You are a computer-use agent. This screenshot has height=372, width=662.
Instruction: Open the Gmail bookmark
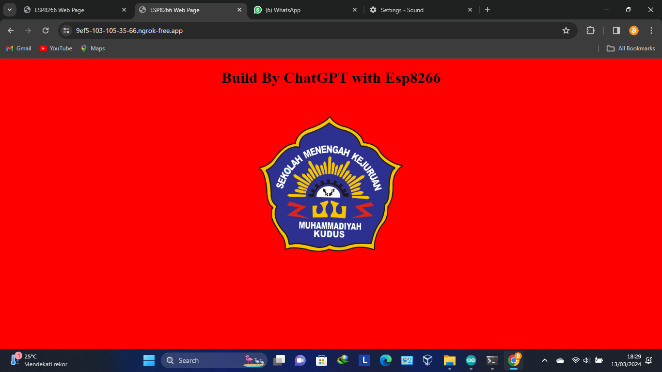tap(19, 48)
